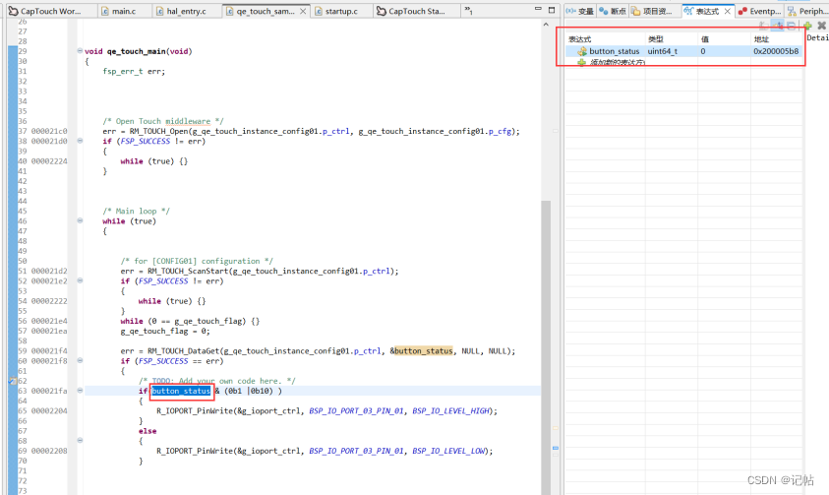Click the add new expression row
The width and height of the screenshot is (829, 495).
pos(617,62)
